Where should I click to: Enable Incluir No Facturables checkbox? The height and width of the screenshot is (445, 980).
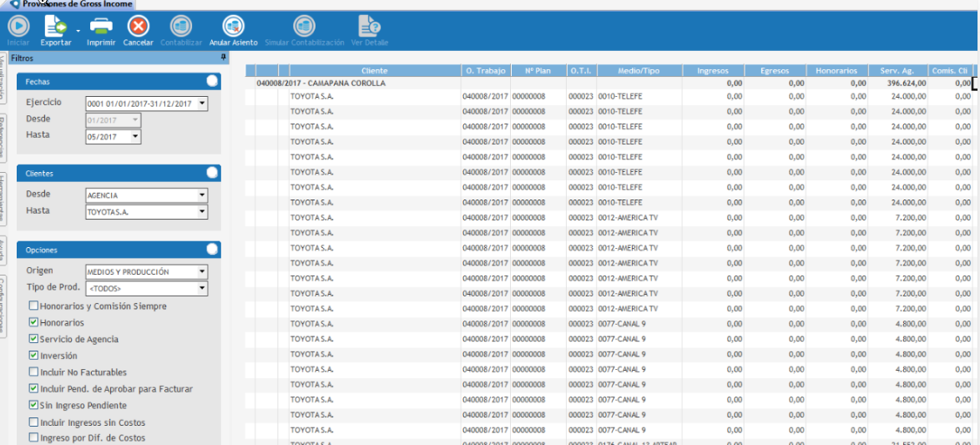33,372
